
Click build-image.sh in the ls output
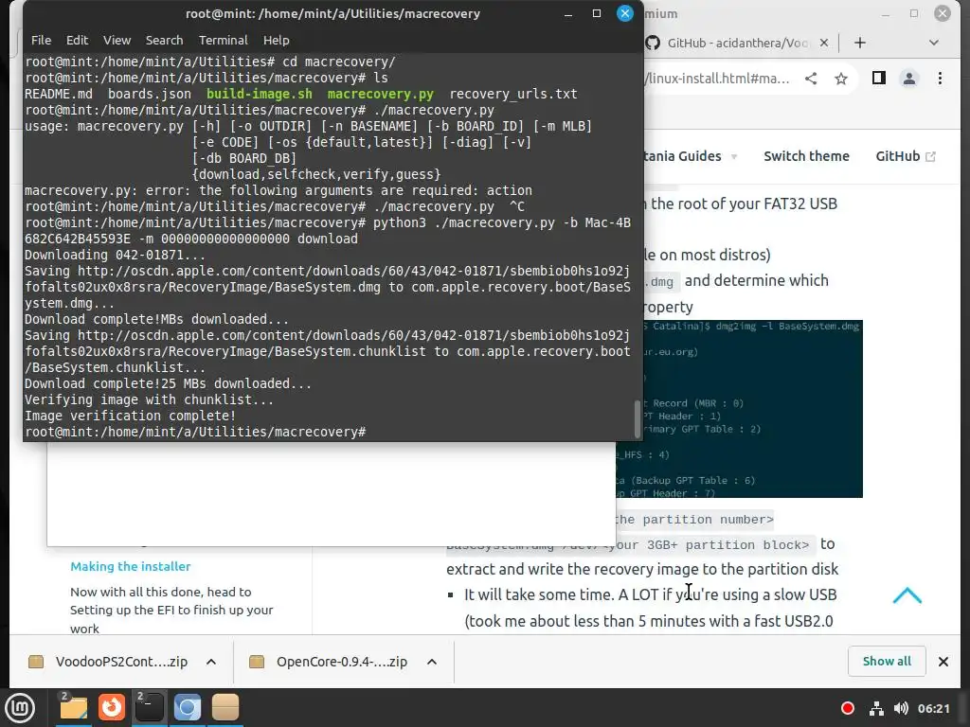pyautogui.click(x=260, y=94)
